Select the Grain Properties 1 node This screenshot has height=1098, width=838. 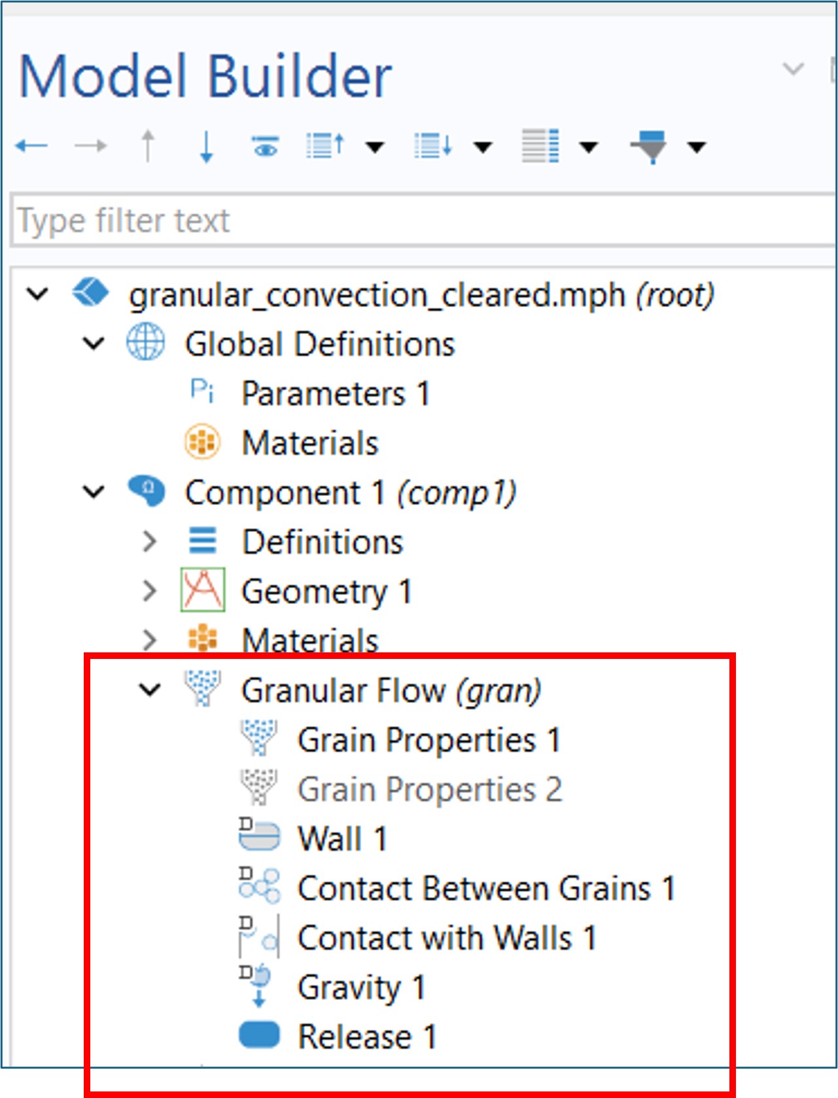(x=428, y=740)
